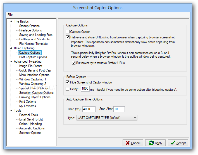Open External Tools page

pos(28,115)
